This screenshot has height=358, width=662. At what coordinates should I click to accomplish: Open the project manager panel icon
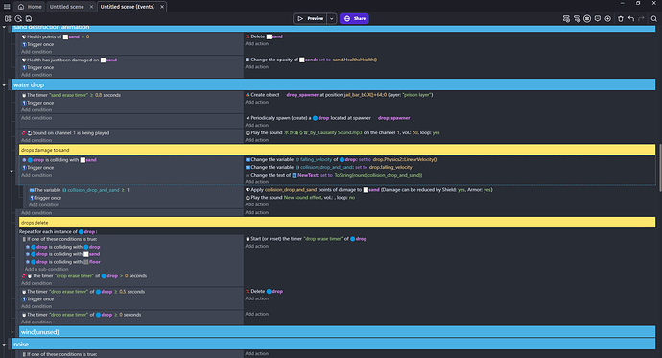tap(8, 18)
